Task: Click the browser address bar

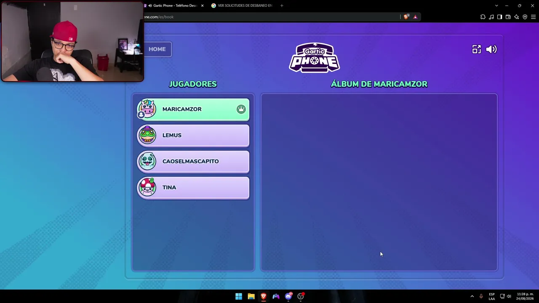Action: 269,17
